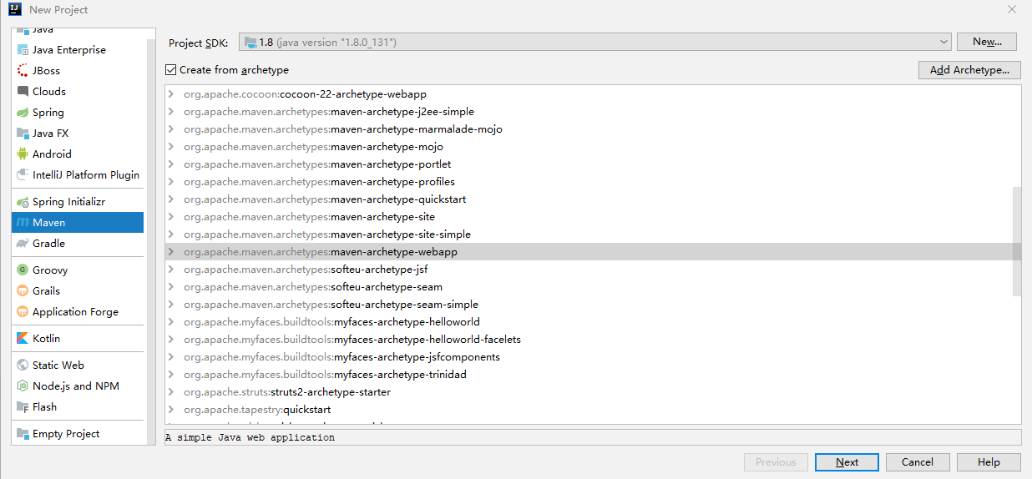
Task: Click the Flash folder icon
Action: tap(23, 407)
